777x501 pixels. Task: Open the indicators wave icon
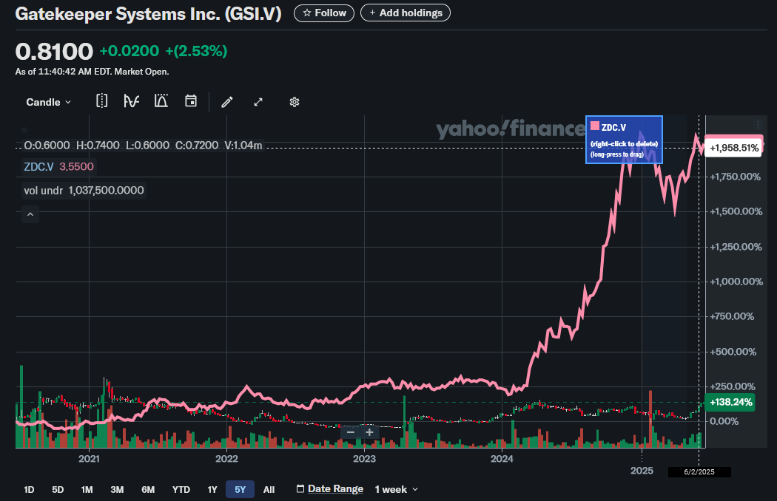pos(131,101)
